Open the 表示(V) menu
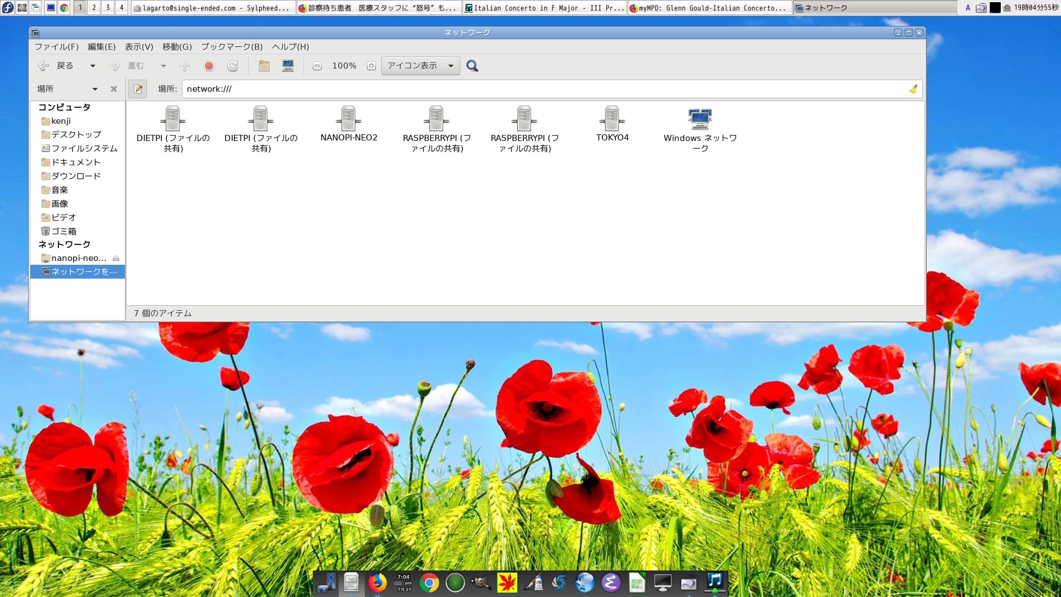The height and width of the screenshot is (597, 1061). point(139,47)
